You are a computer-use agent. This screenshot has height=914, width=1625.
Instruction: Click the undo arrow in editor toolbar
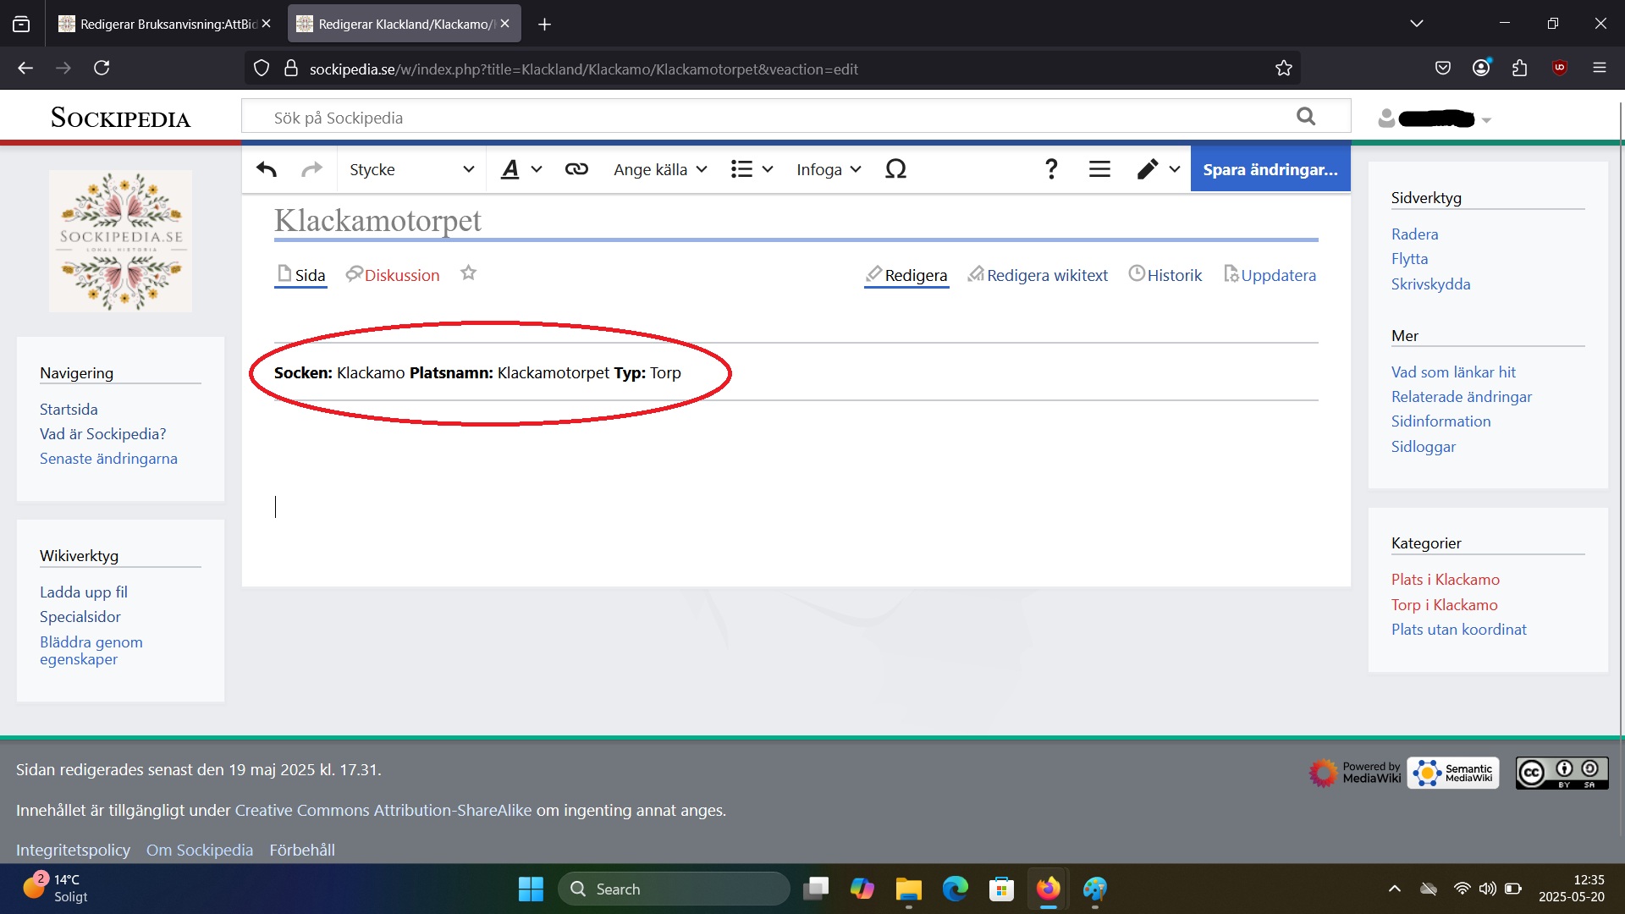(x=267, y=169)
